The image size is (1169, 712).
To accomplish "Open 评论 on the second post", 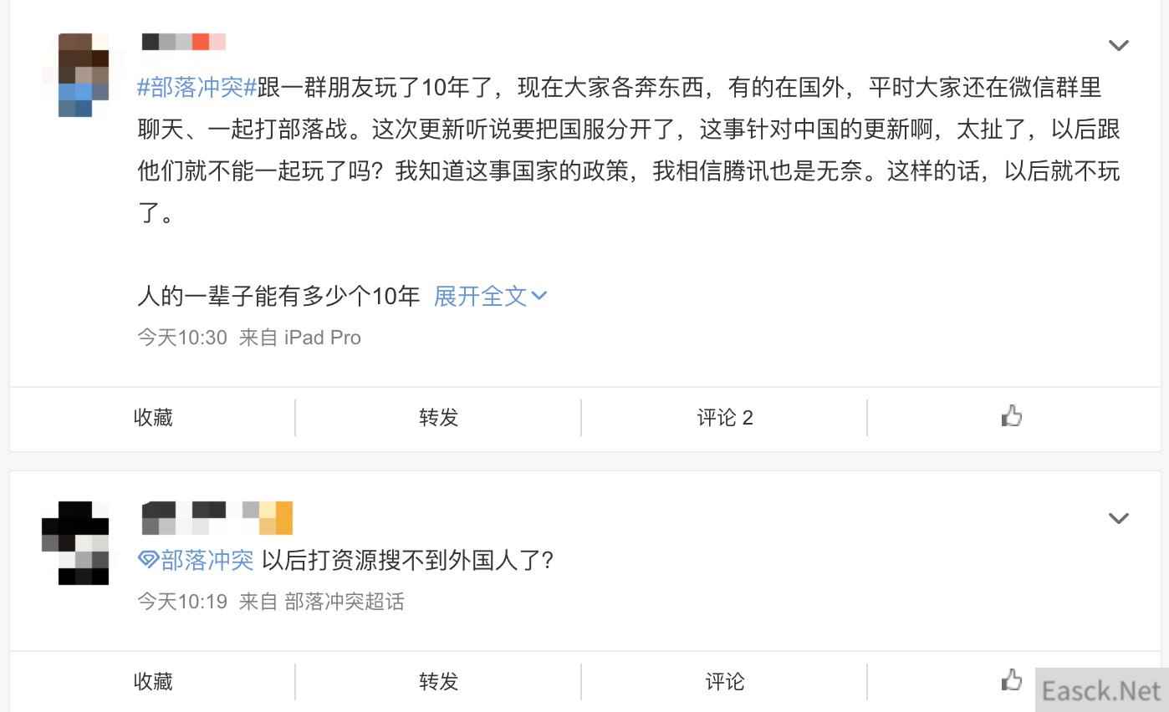I will pyautogui.click(x=725, y=681).
